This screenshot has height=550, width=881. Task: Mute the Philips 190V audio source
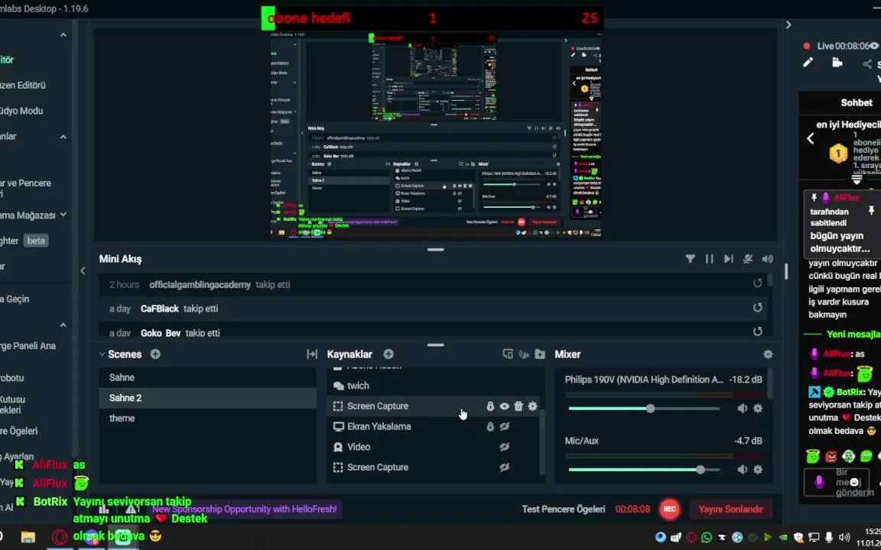(743, 409)
